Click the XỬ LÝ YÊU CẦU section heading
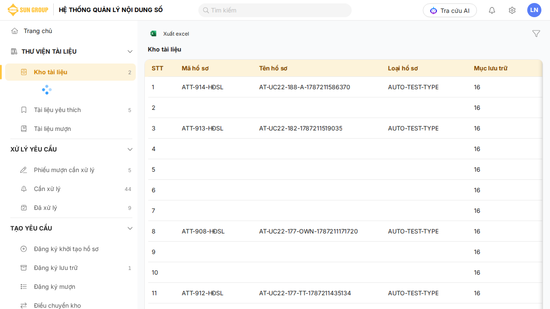This screenshot has height=309, width=550. [x=34, y=149]
